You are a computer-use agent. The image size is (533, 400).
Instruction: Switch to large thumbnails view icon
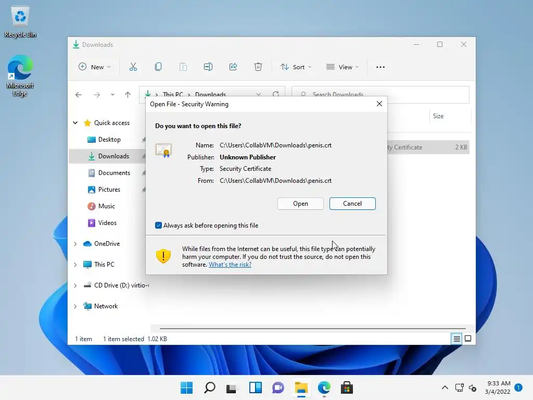point(468,339)
